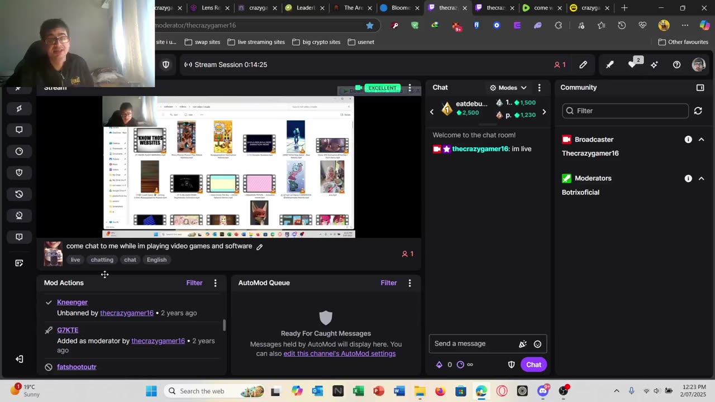Click Botrixoficial in Moderators list
Screen dimensions: 715x402
pos(580,192)
